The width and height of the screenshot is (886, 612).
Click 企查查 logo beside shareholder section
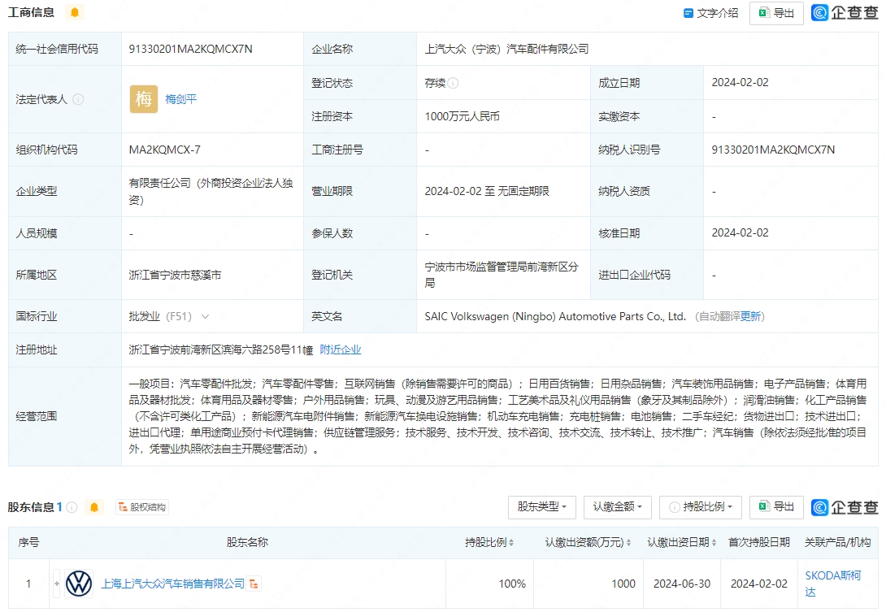coord(845,507)
